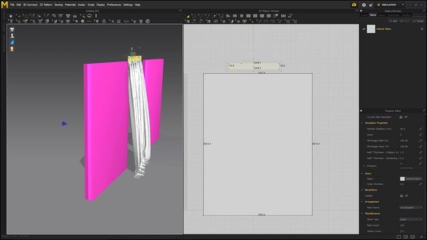Click the Simulate arrow tool in 3D toolbar
427x240 pixels.
11,16
